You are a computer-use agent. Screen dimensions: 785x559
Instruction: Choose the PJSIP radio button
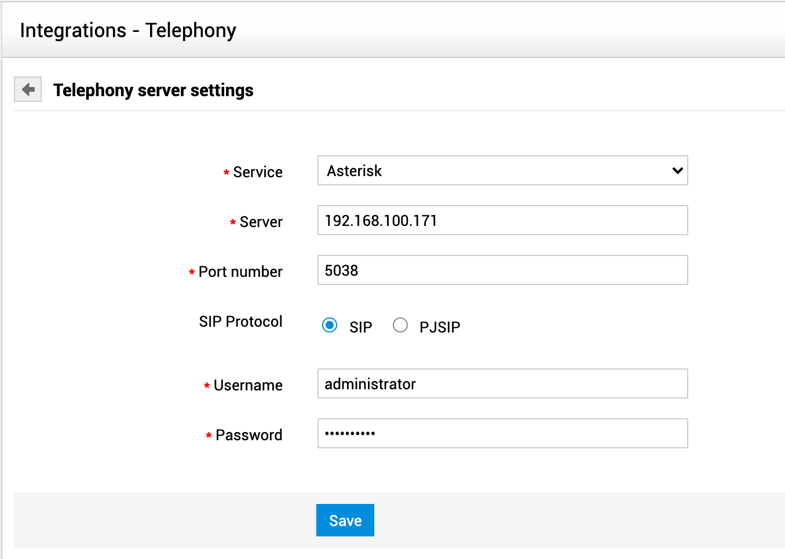(x=400, y=326)
